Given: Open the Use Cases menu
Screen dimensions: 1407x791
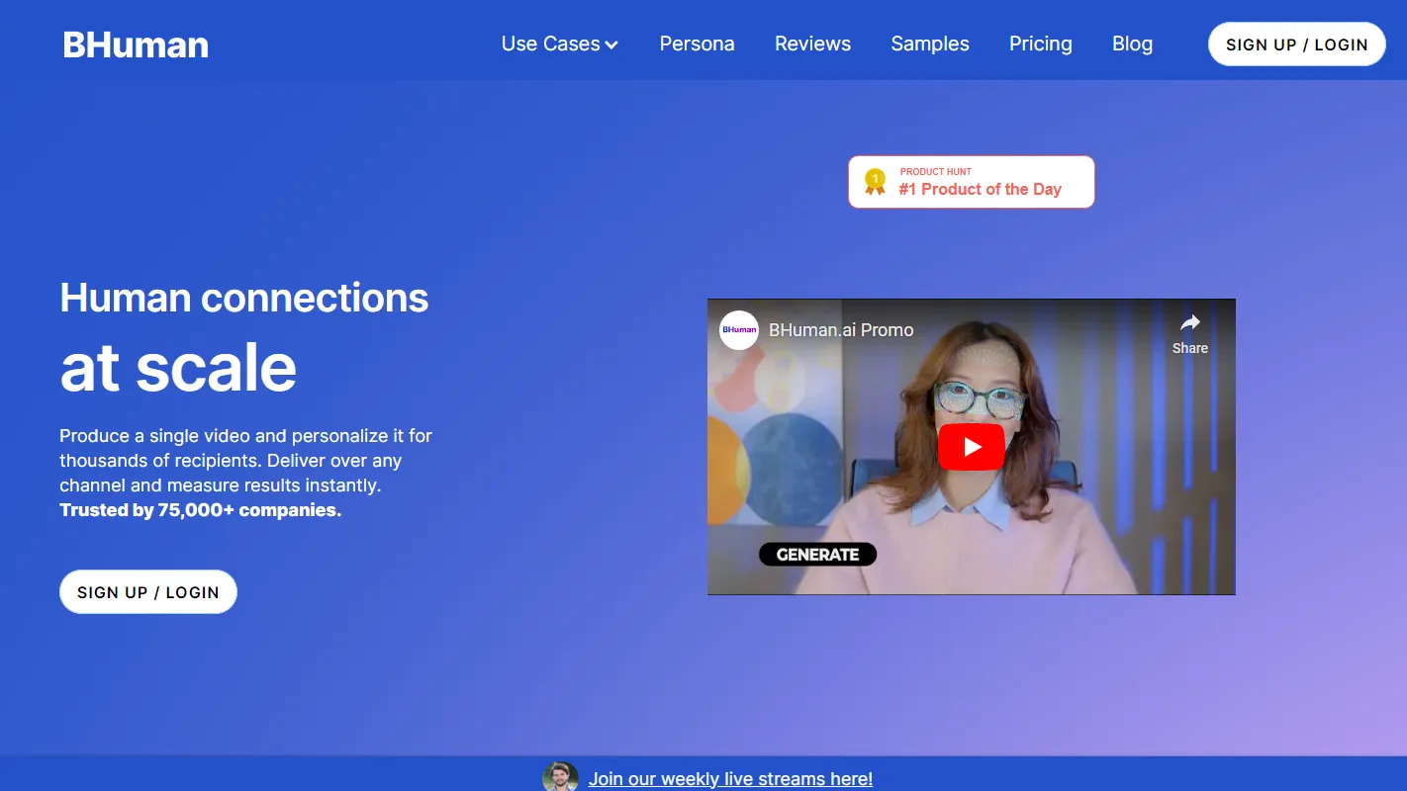Looking at the screenshot, I should coord(551,44).
